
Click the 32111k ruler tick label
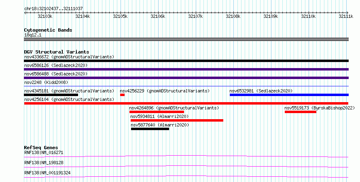pyautogui.click(x=346, y=16)
